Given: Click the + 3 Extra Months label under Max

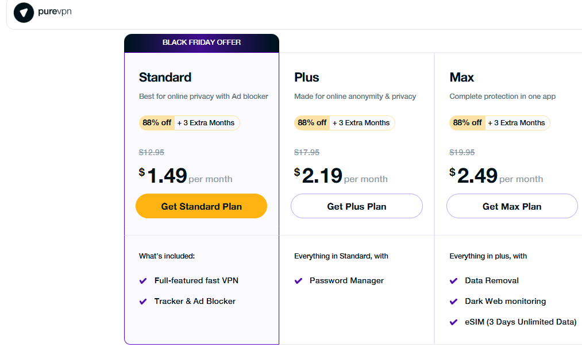Looking at the screenshot, I should click(x=517, y=122).
